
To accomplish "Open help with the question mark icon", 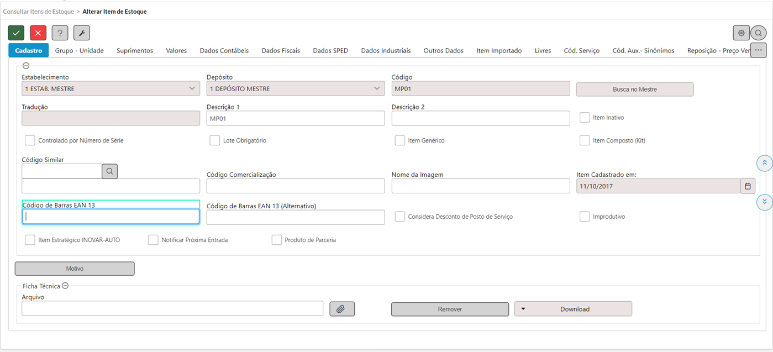I will [x=60, y=33].
